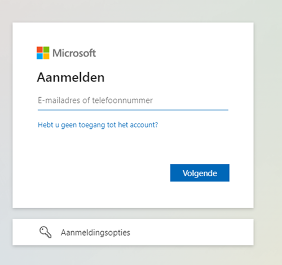
Task: Click the grey background outside the sign-in card
Action: point(268,132)
